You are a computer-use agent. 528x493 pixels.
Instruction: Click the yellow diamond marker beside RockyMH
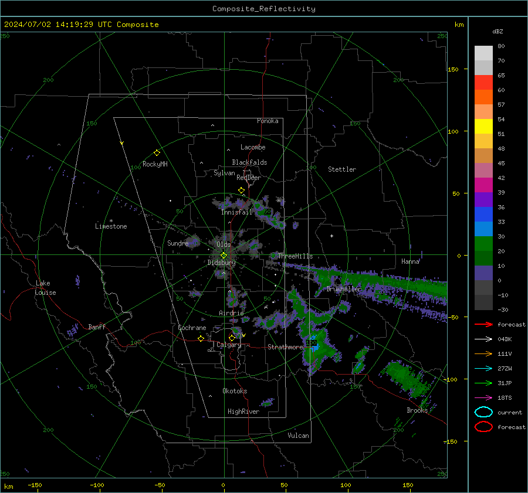tap(157, 153)
